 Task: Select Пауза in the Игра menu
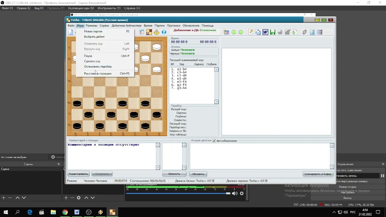tap(105, 56)
